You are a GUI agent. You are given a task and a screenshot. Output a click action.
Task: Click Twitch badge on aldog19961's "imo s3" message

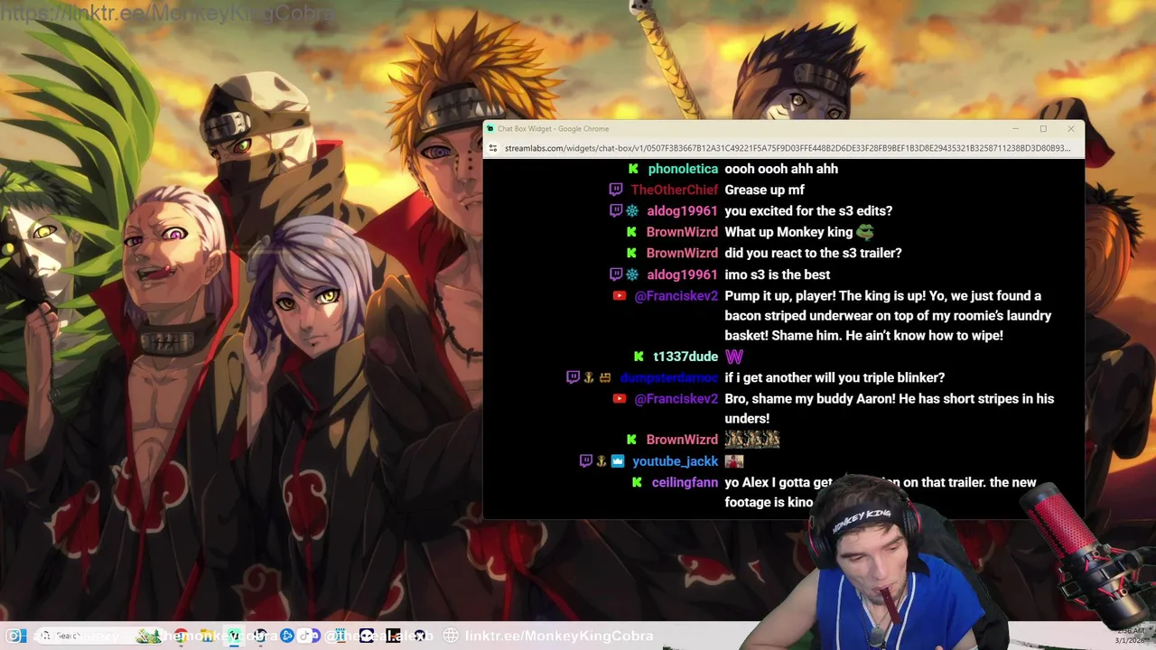tap(616, 274)
